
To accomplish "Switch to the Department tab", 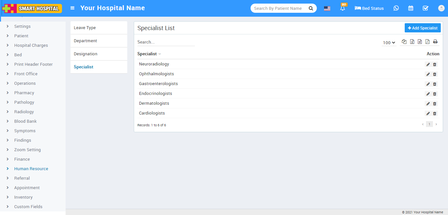I will (85, 41).
